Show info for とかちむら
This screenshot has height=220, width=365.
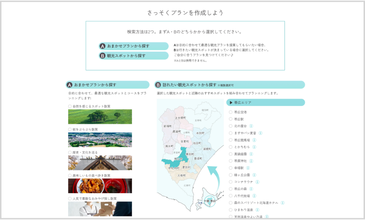[x=254, y=147]
